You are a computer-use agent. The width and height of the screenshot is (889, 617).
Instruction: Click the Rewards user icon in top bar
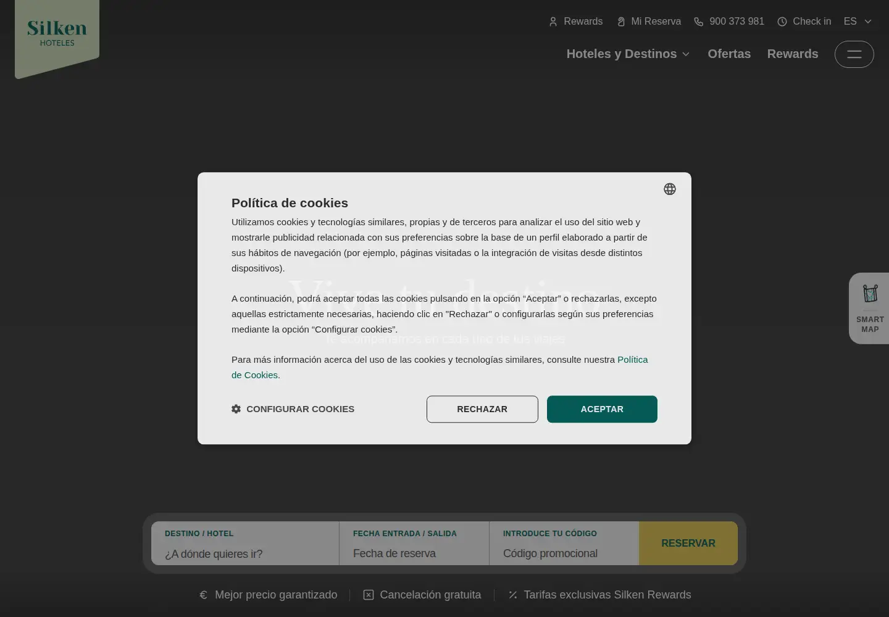point(553,22)
